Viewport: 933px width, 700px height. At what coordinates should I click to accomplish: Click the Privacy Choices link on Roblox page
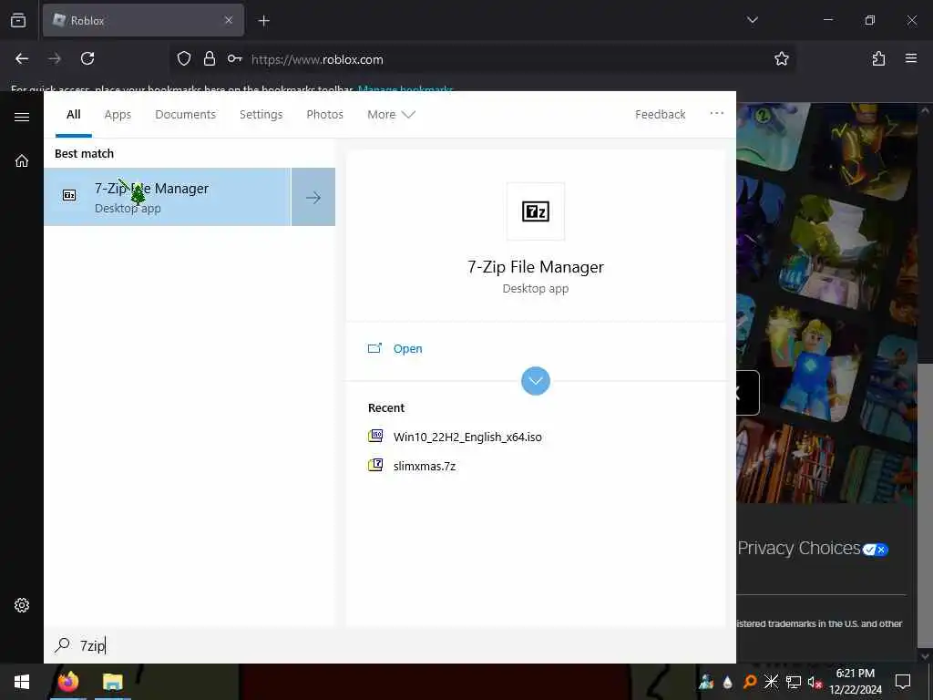pyautogui.click(x=799, y=548)
